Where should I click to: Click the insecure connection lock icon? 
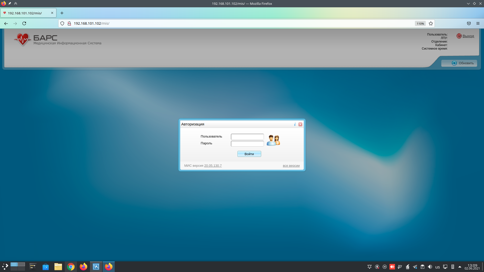(69, 23)
